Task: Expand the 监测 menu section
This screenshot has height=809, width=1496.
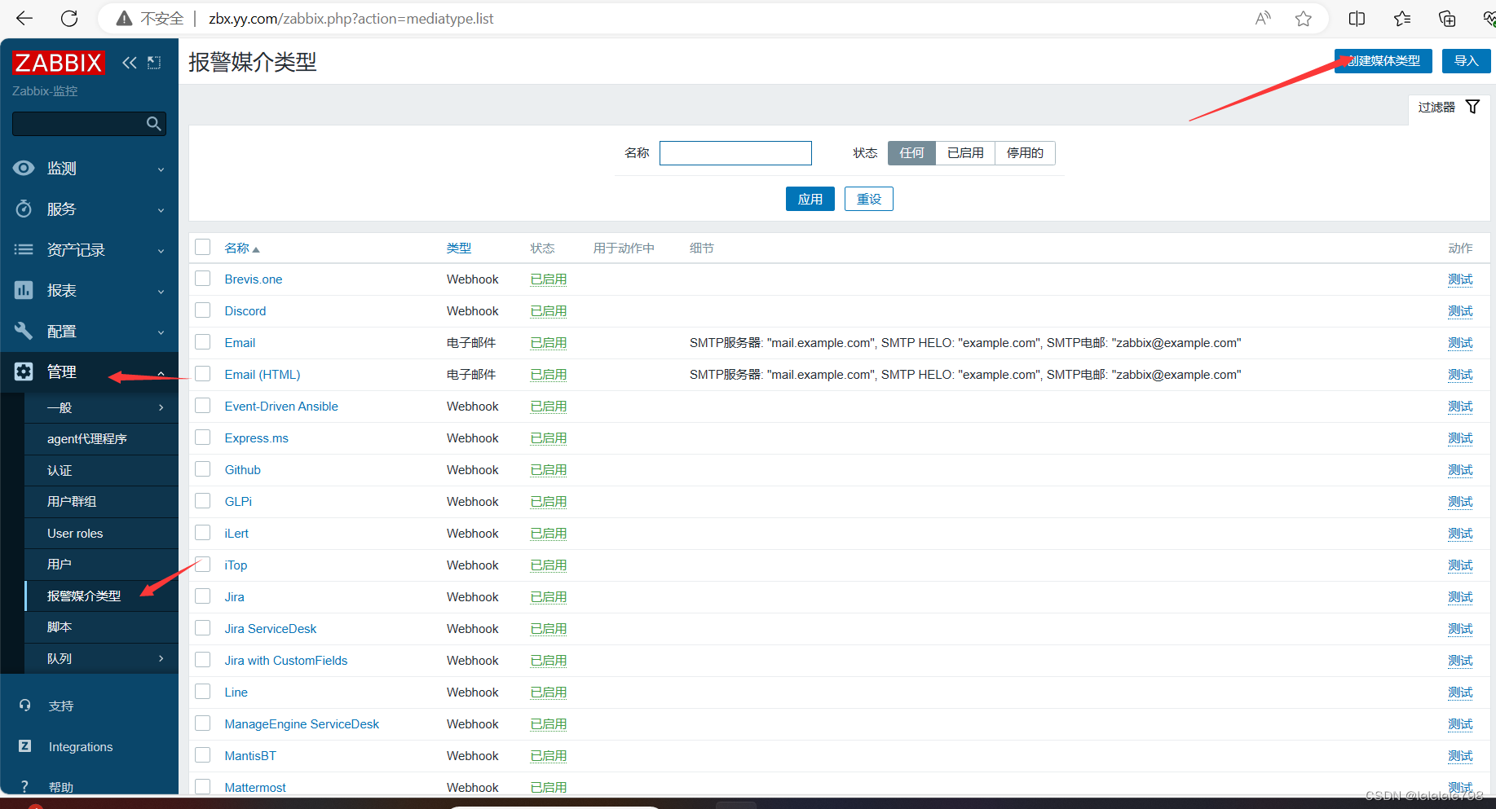Action: point(89,168)
